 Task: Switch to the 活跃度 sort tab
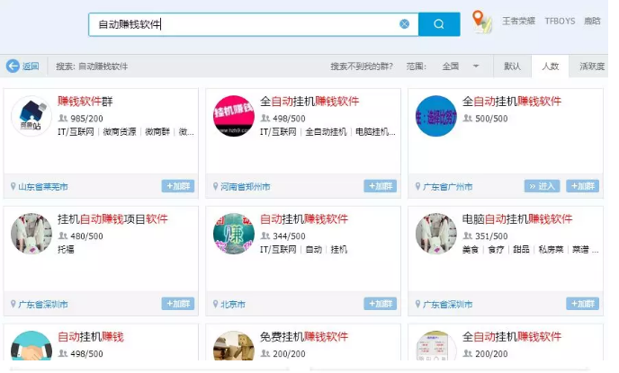[x=592, y=67]
